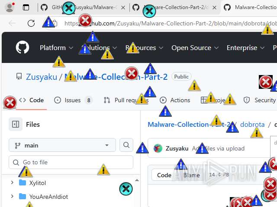Collapse the file tree side panel icon
Viewport: 277px width, 207px height.
point(16,124)
